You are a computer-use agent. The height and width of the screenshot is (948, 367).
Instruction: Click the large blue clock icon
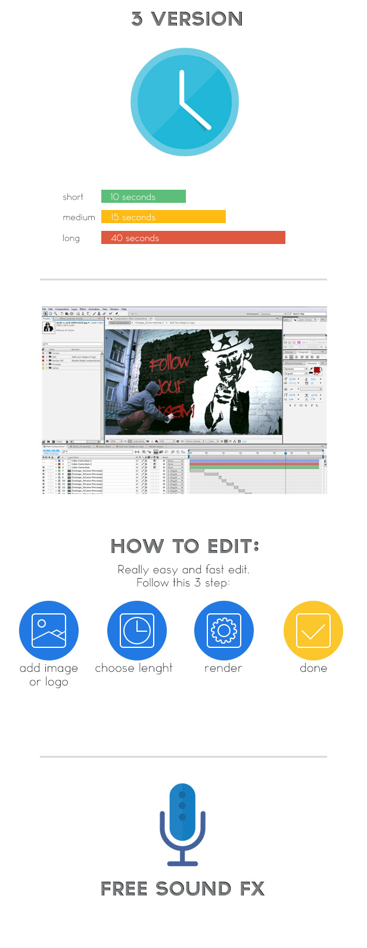click(x=185, y=103)
